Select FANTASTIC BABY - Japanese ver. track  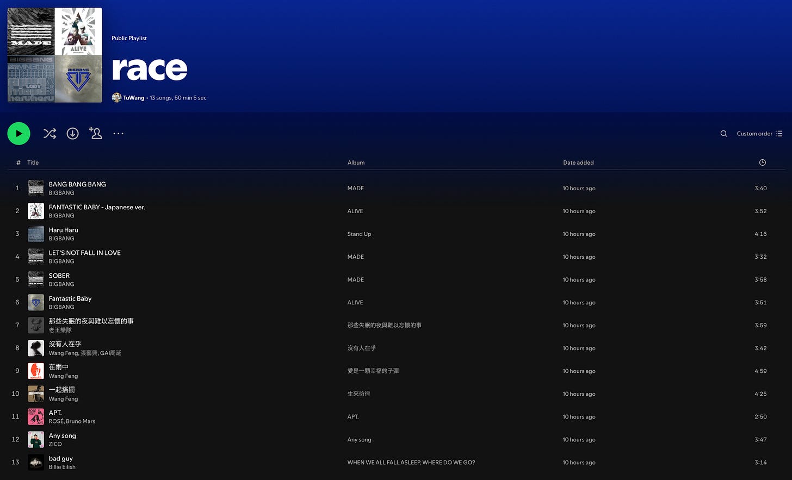97,207
